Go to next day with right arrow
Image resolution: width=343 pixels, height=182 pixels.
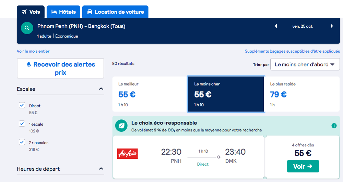(x=332, y=26)
